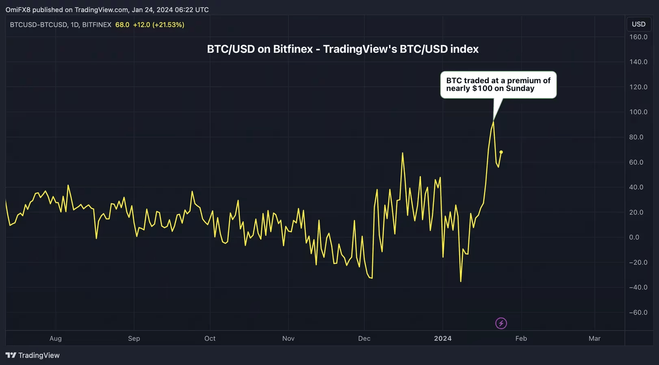Click the Feb label on time axis
The width and height of the screenshot is (659, 365).
pos(521,338)
